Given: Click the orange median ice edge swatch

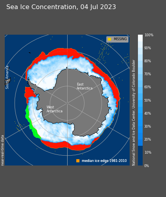Looking at the screenshot, I should [78, 161].
